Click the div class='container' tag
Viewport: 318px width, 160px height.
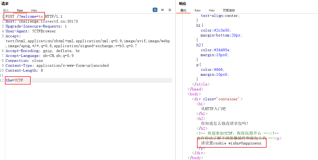[217, 99]
